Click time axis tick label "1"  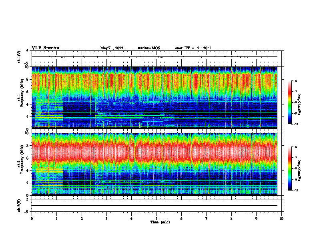coord(56,219)
